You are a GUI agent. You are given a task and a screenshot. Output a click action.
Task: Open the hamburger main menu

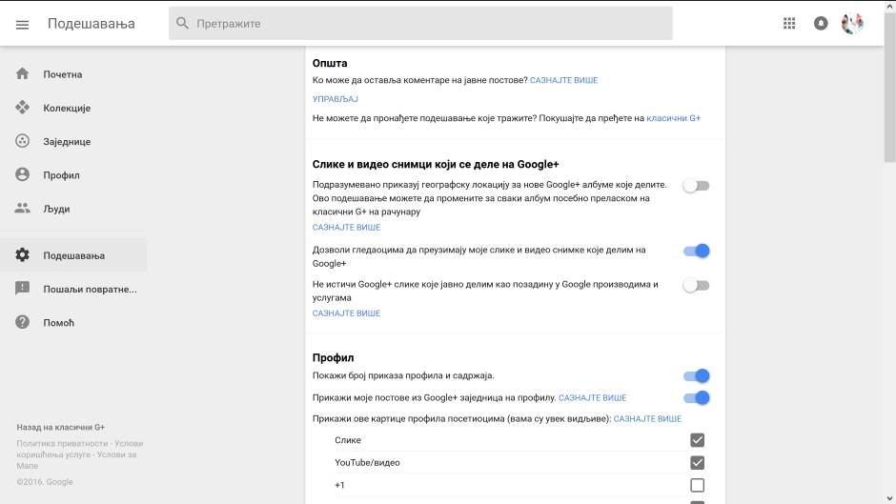pyautogui.click(x=23, y=24)
